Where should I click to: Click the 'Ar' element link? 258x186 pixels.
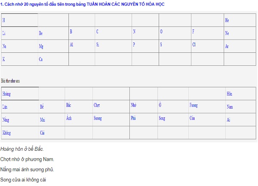click(227, 46)
